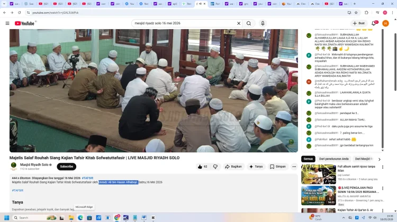
Task: Go forward in the browser
Action: 12,12
